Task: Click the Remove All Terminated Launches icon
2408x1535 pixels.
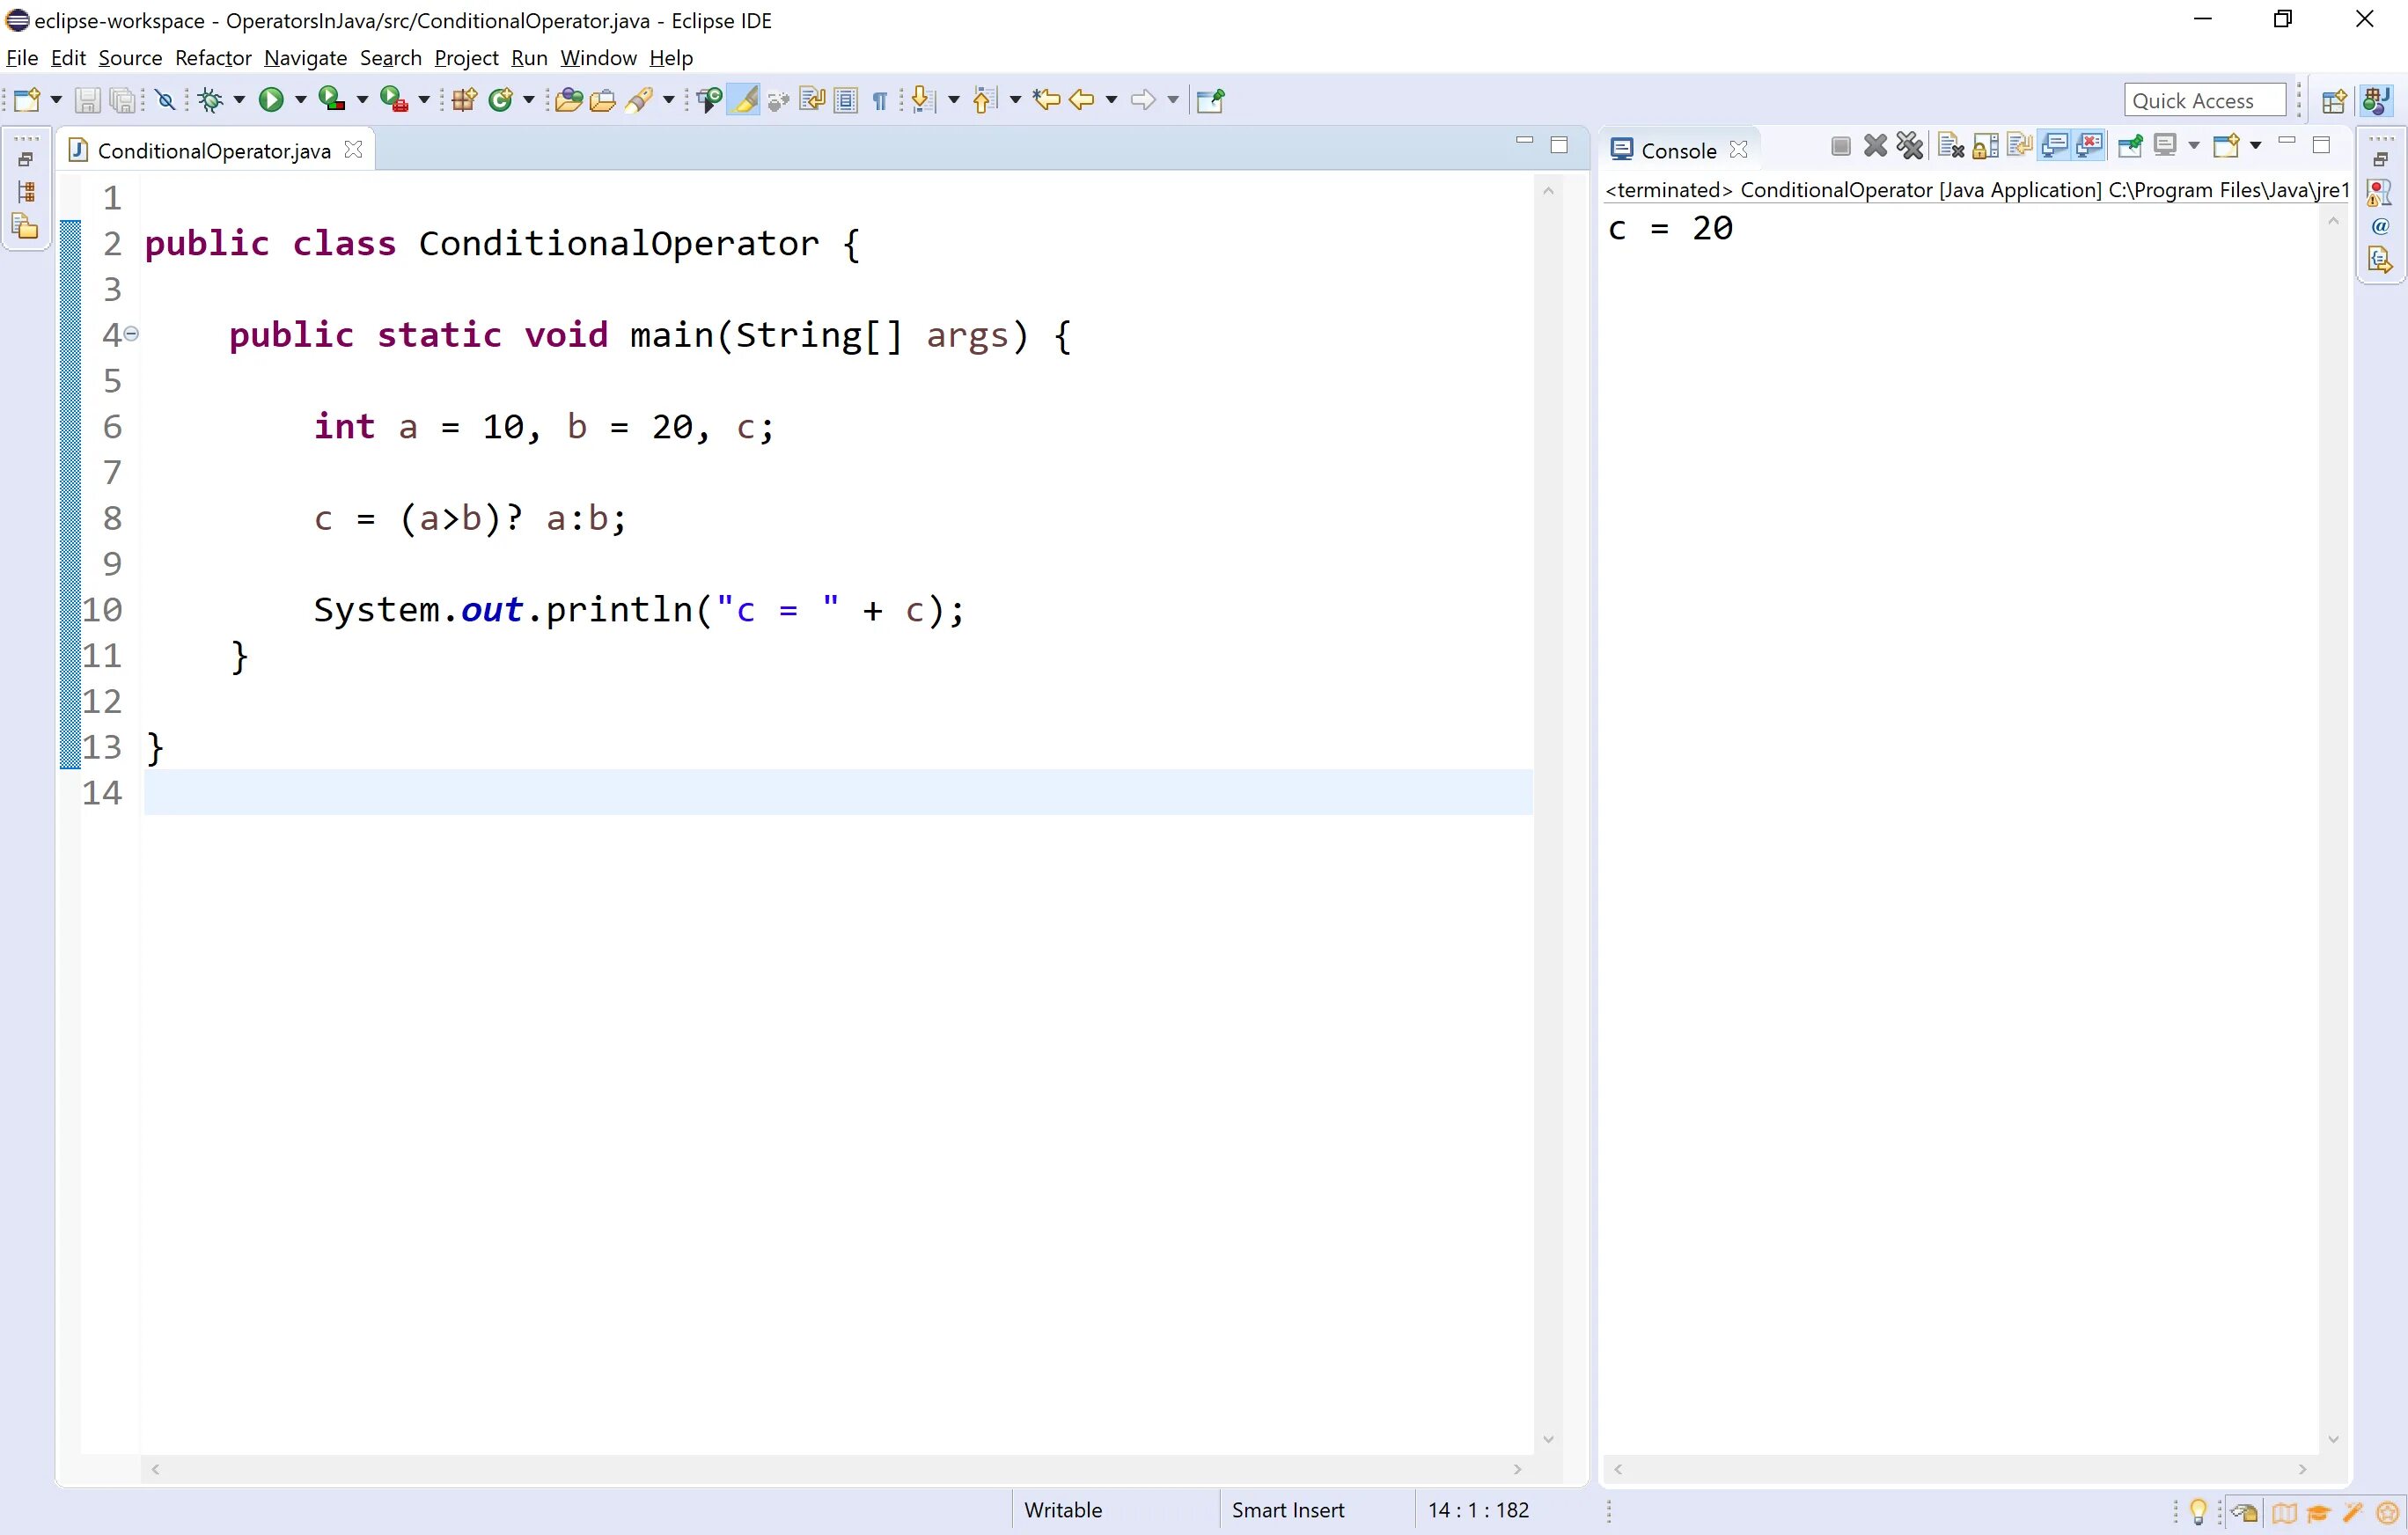Action: coord(1910,147)
